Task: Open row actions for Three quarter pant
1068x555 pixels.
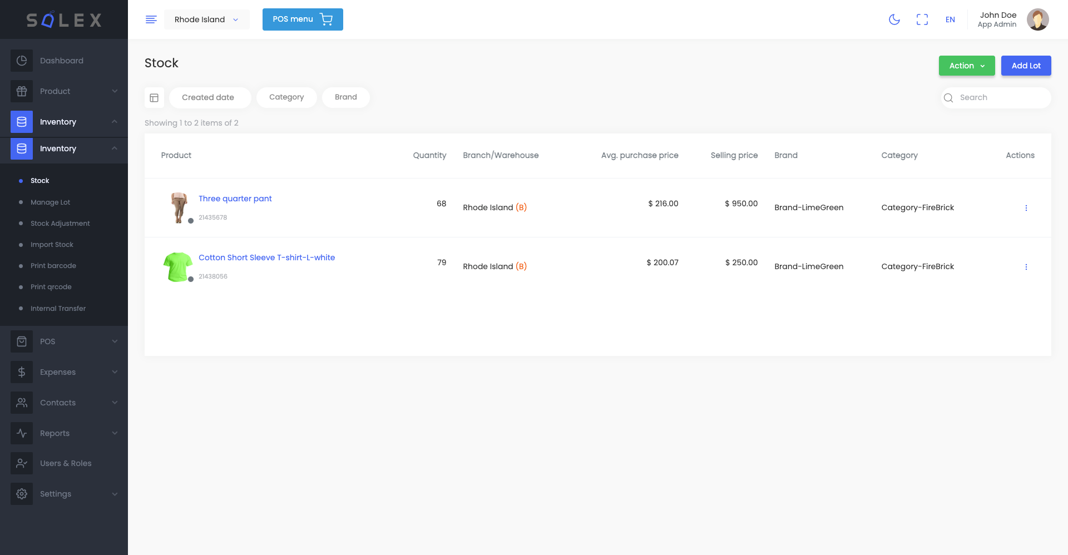Action: click(1026, 207)
